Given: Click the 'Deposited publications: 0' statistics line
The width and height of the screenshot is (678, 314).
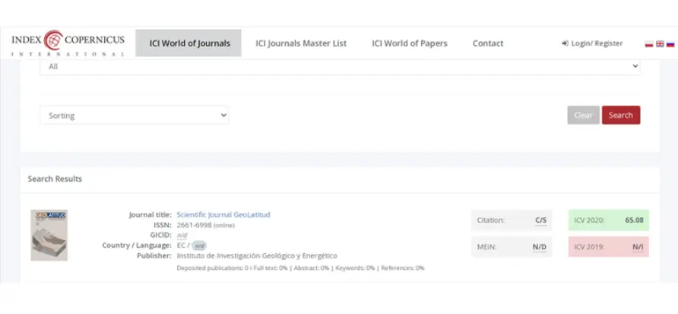Looking at the screenshot, I should point(300,268).
